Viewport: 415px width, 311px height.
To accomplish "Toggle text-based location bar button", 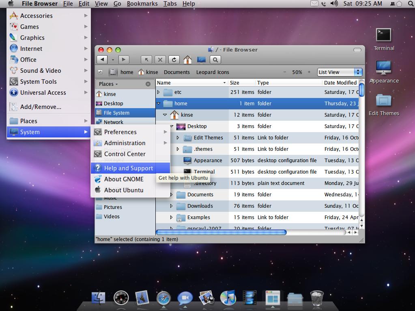I will click(100, 72).
